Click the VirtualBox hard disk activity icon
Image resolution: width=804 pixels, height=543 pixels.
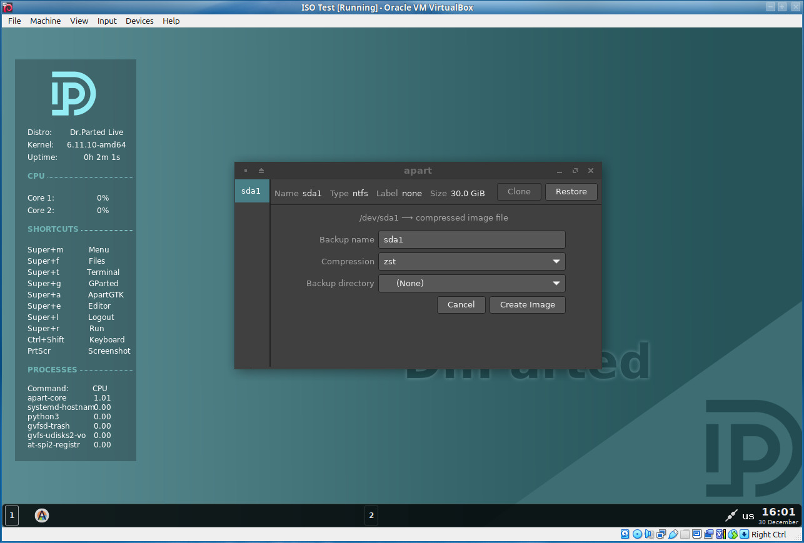tap(625, 534)
